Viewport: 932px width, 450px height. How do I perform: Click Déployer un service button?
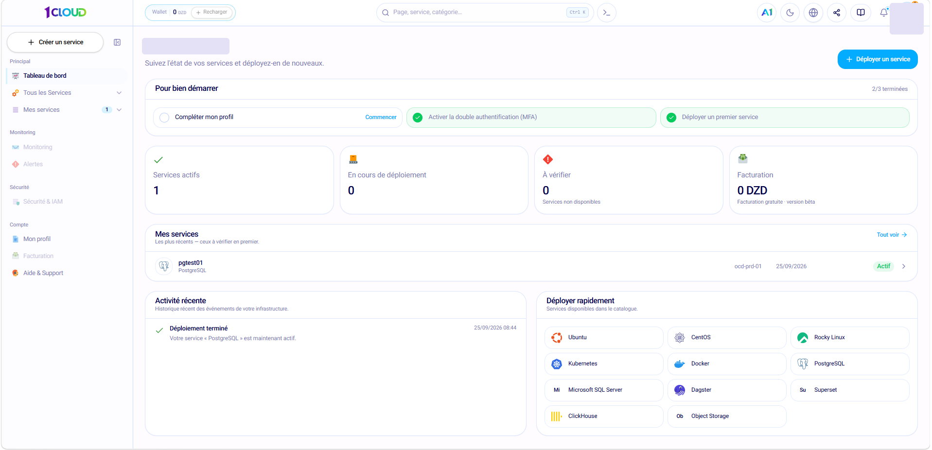[878, 59]
